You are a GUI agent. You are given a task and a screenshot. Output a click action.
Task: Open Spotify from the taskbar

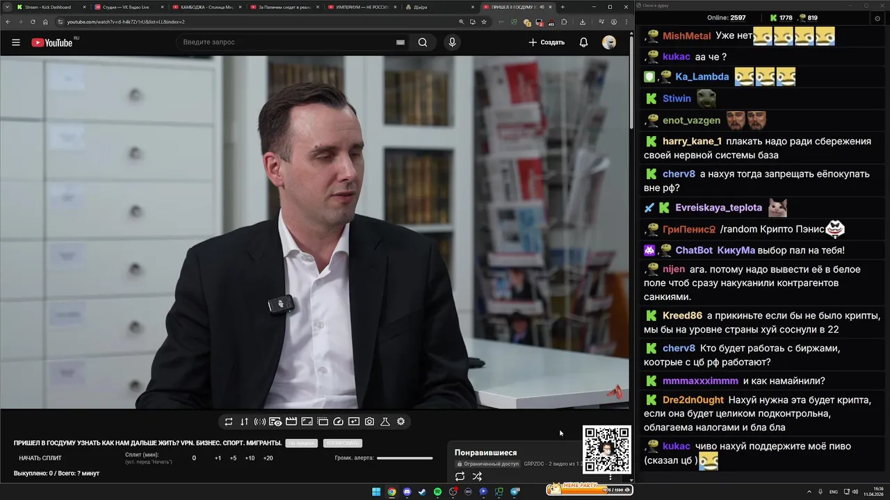point(437,492)
